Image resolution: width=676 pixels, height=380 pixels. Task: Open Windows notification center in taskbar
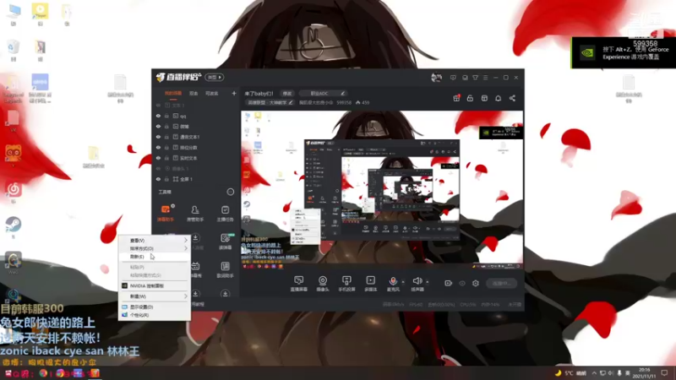(664, 372)
